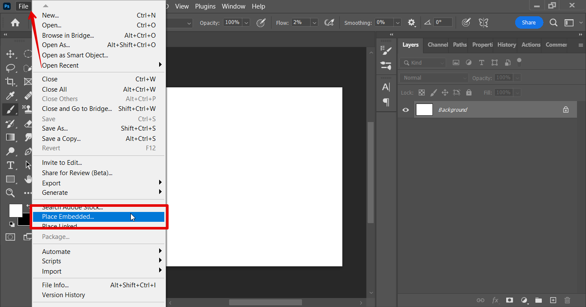Select the Crop tool
The height and width of the screenshot is (307, 586).
pyautogui.click(x=10, y=81)
